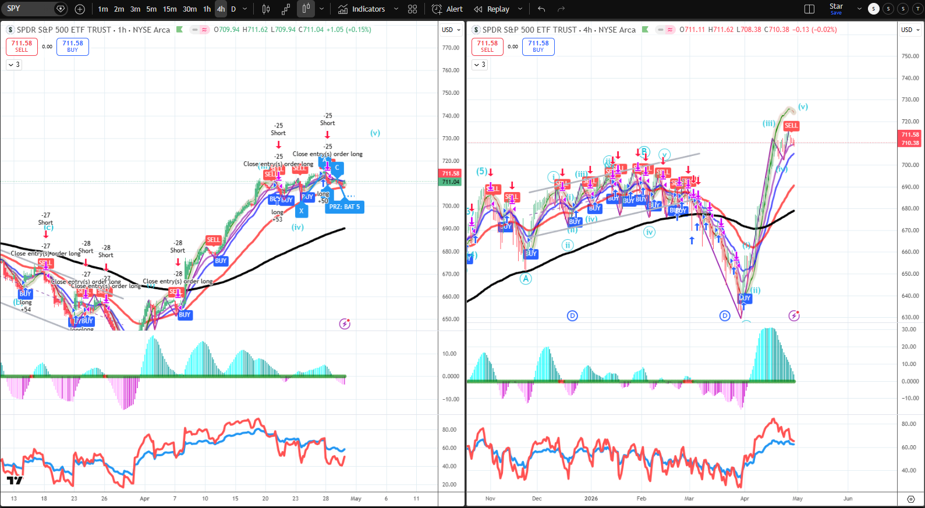The height and width of the screenshot is (508, 925).
Task: Click the S symbol logo on 1h chart title
Action: tap(10, 30)
